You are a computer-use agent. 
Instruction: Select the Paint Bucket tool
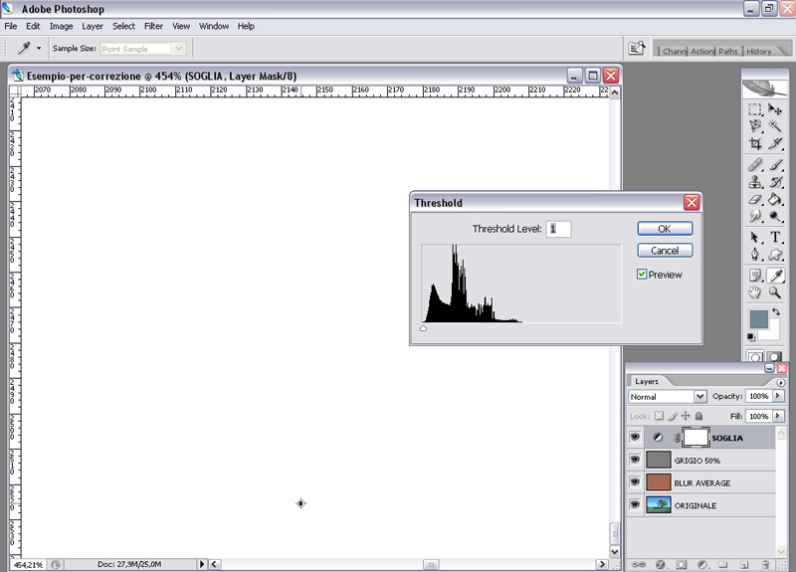[x=775, y=200]
